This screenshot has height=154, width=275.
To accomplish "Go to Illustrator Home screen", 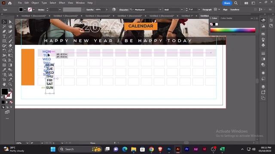I will point(10,3).
